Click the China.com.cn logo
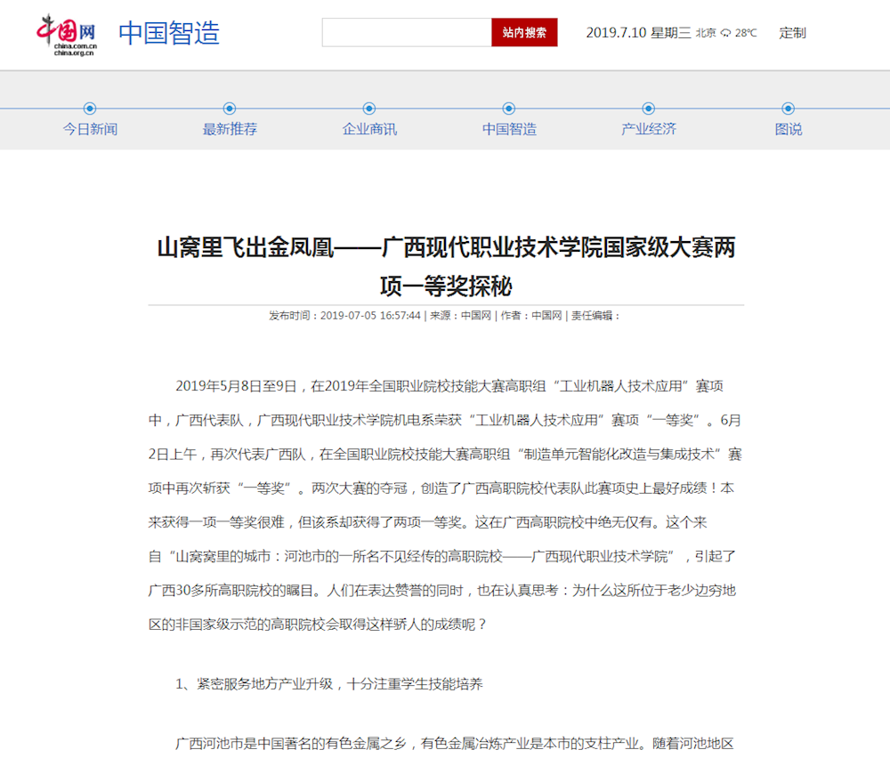 [x=68, y=34]
